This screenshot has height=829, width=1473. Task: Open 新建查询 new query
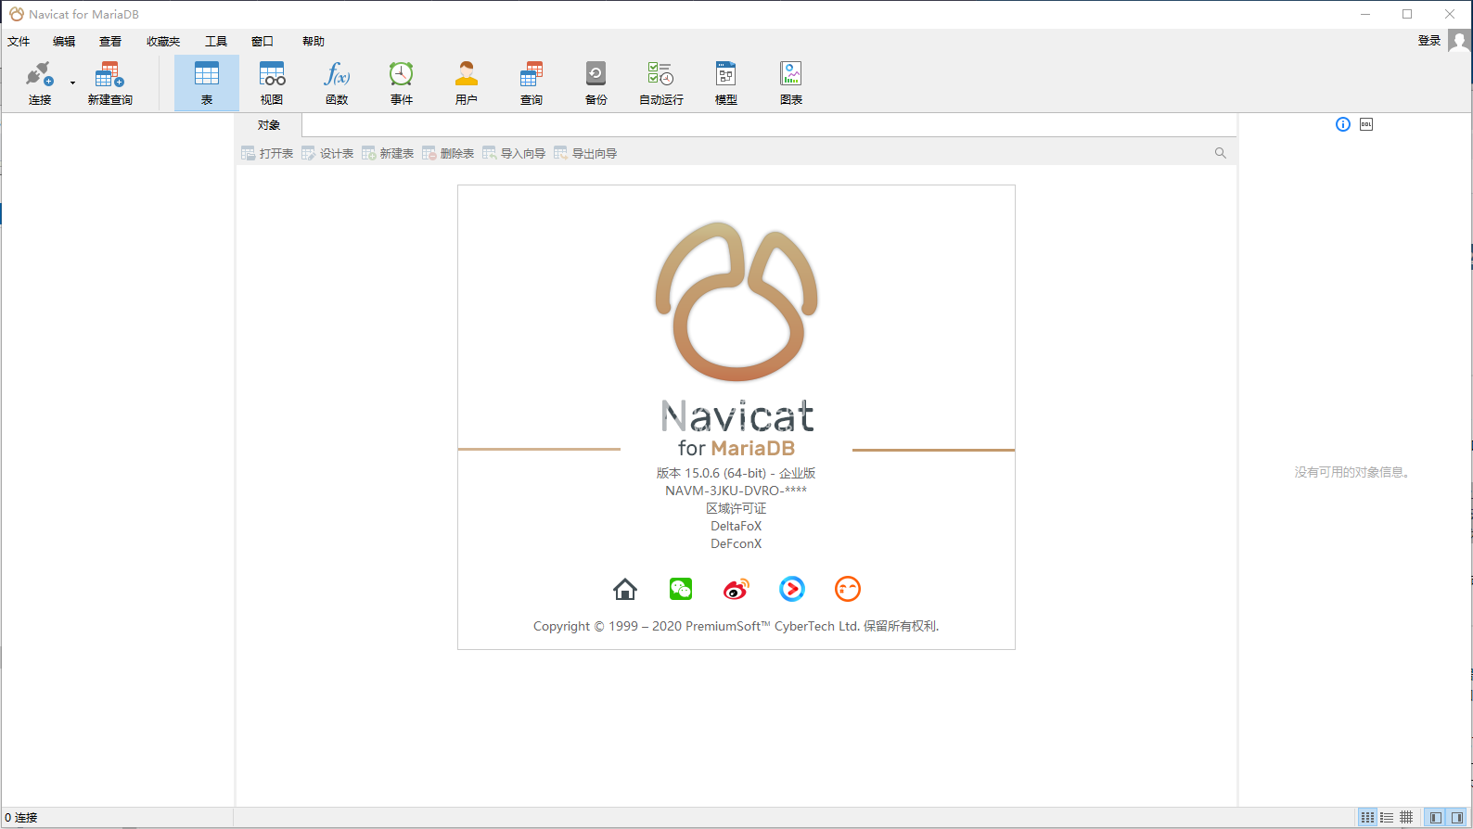[x=109, y=83]
